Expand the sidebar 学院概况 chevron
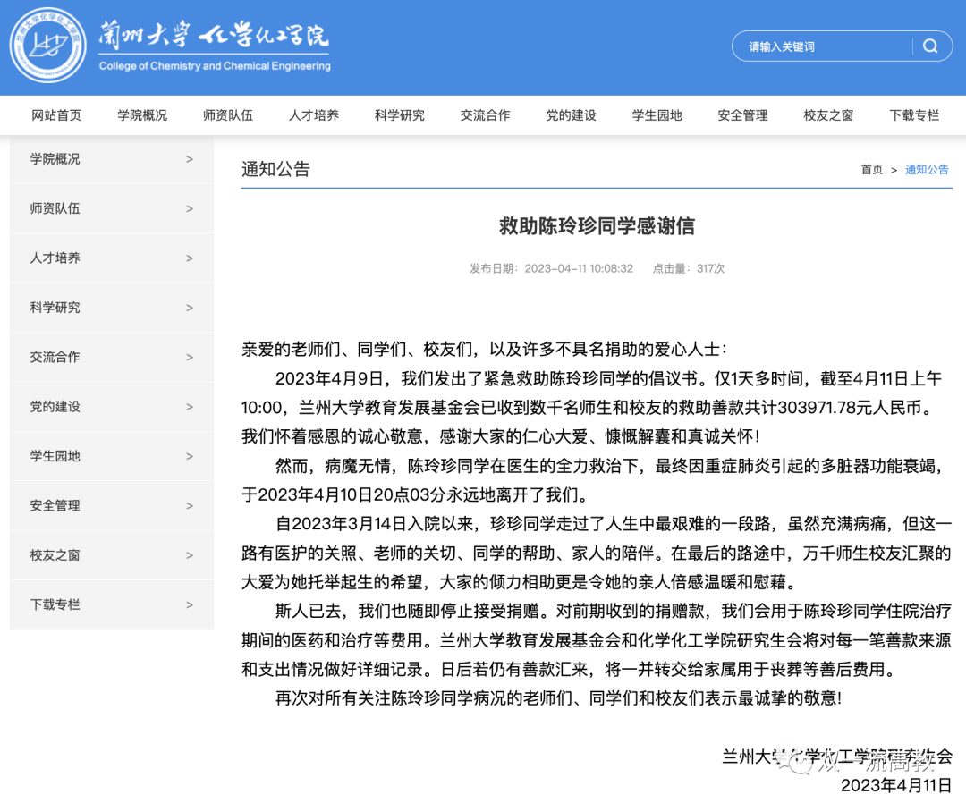The height and width of the screenshot is (803, 966). tap(190, 159)
